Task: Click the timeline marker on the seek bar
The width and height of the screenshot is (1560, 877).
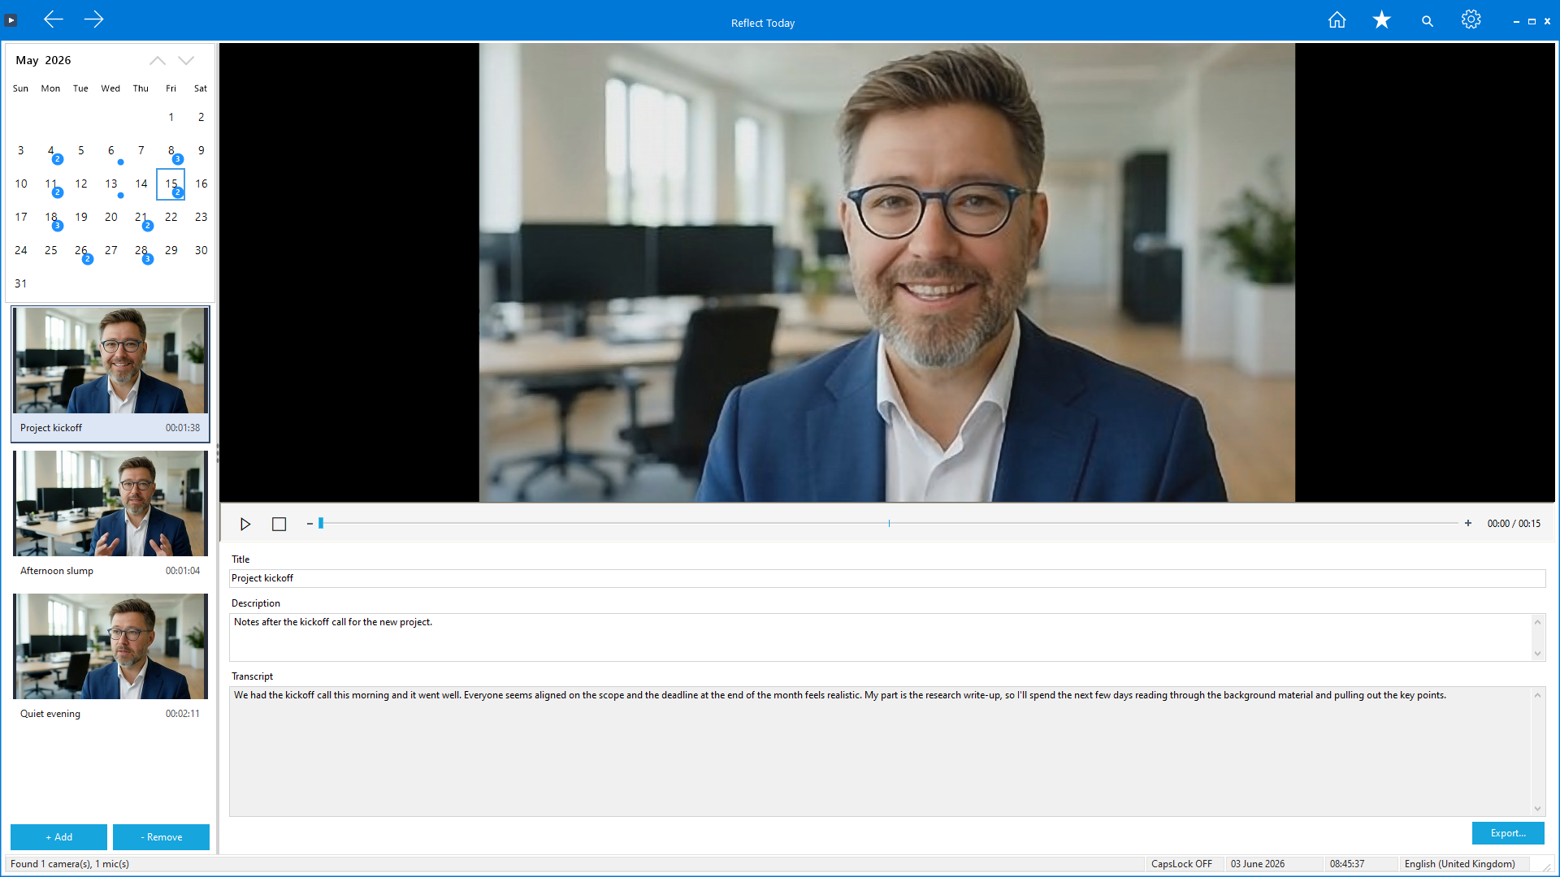Action: pyautogui.click(x=889, y=524)
